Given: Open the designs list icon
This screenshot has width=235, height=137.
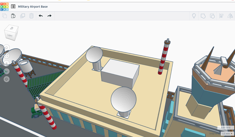Looking at the screenshot, I should (x=13, y=7).
